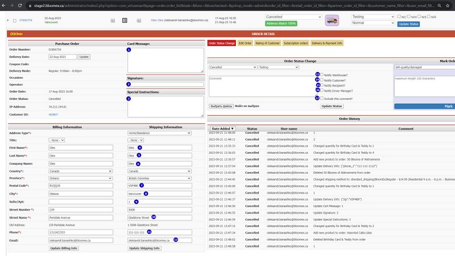
Task: Sort order history by Date Added
Action: click(x=222, y=129)
